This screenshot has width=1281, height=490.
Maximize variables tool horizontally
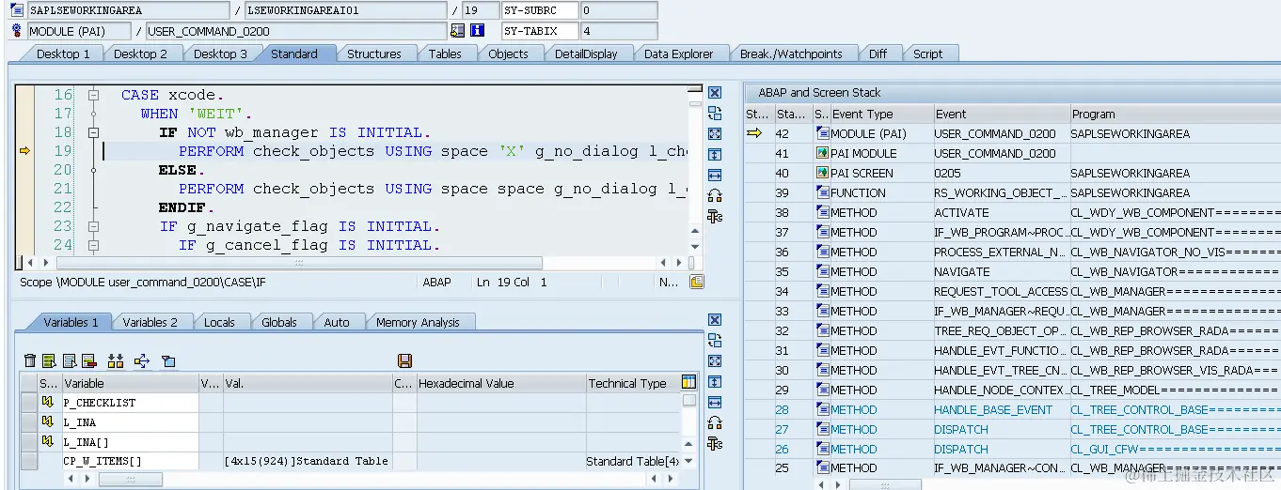coord(715,403)
